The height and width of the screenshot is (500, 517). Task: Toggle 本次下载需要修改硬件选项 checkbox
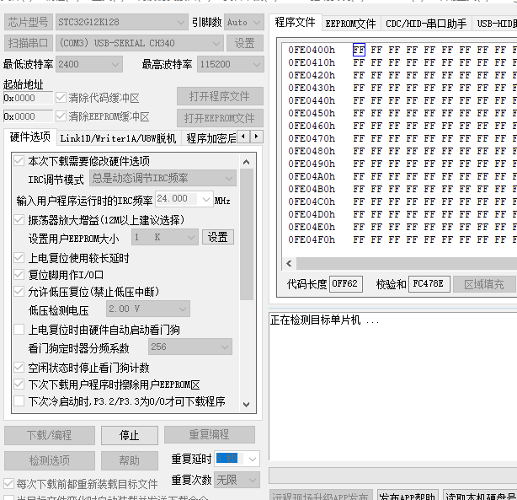point(19,161)
